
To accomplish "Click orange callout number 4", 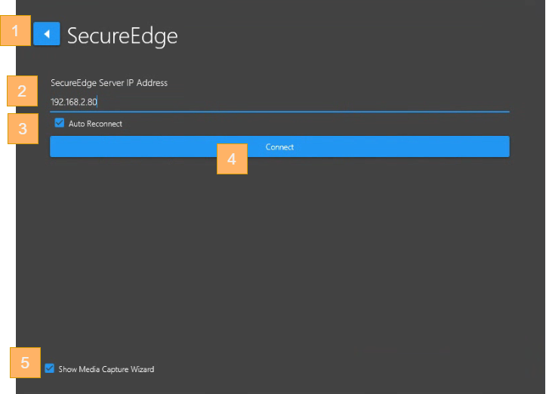I will coord(232,159).
